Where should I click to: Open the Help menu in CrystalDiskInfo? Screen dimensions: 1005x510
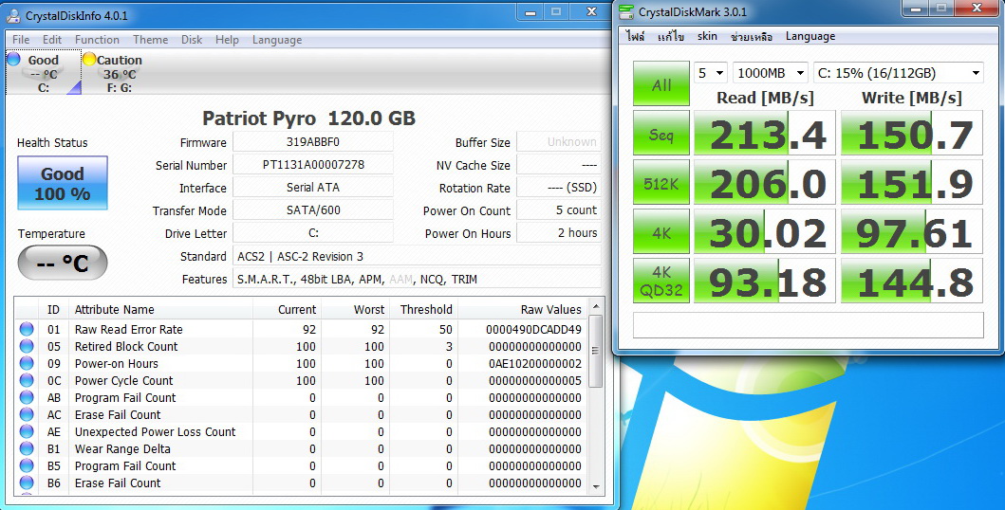[x=227, y=40]
